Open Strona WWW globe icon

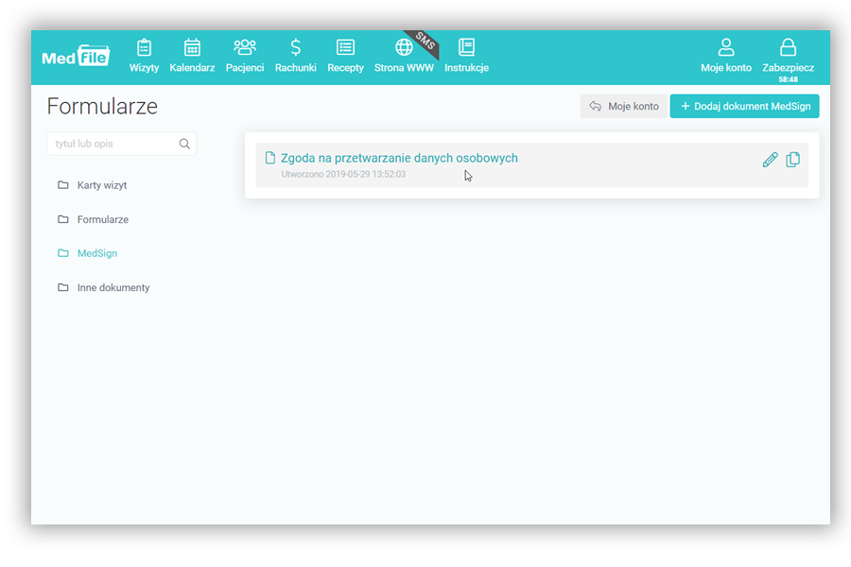[404, 48]
